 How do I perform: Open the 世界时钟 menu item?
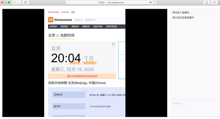click(53, 26)
